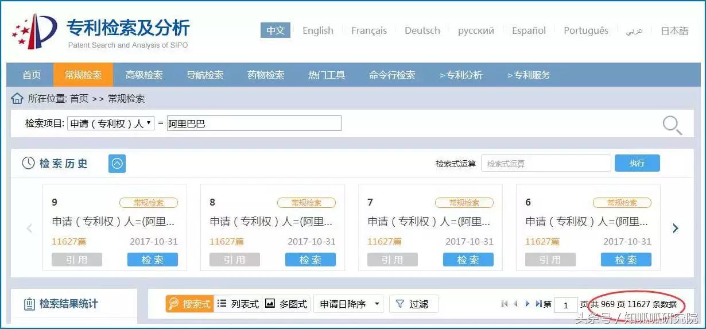This screenshot has height=329, width=706.
Task: Switch language to Português
Action: tap(586, 30)
